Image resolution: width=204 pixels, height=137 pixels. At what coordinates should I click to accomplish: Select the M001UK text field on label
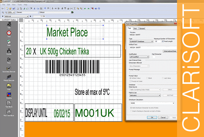95,113
